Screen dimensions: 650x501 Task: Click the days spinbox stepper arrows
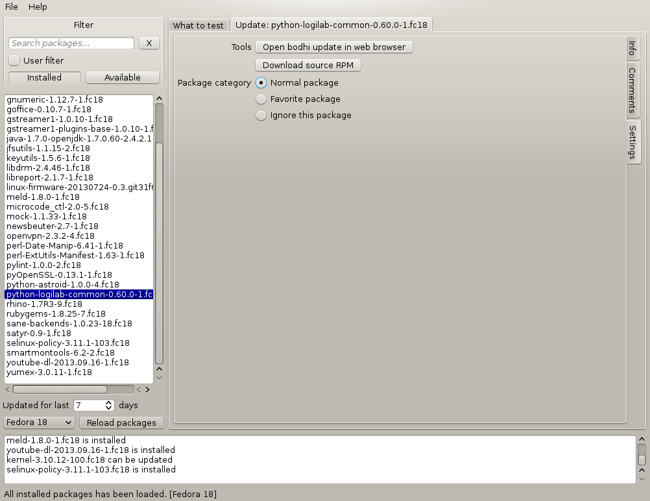pos(108,405)
